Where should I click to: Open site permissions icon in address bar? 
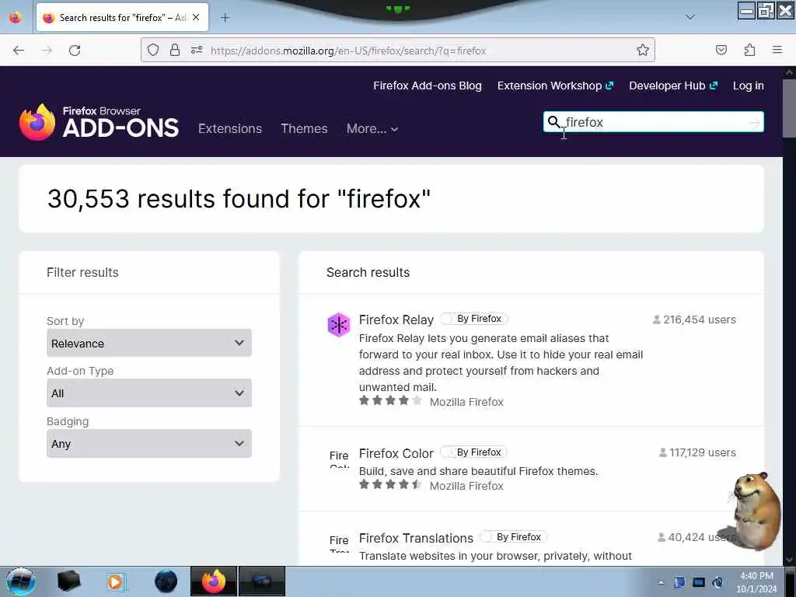pos(197,50)
